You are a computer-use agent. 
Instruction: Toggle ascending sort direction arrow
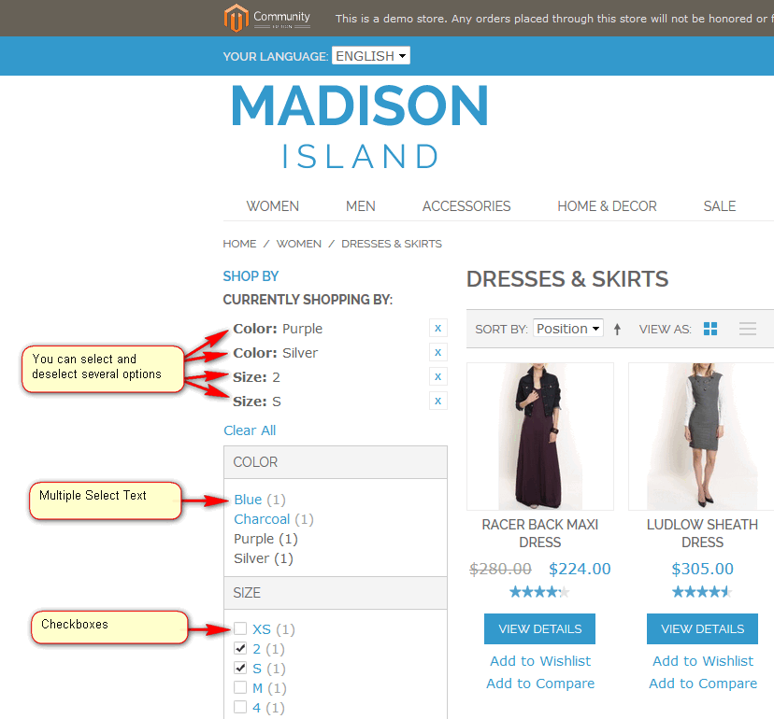pyautogui.click(x=617, y=329)
